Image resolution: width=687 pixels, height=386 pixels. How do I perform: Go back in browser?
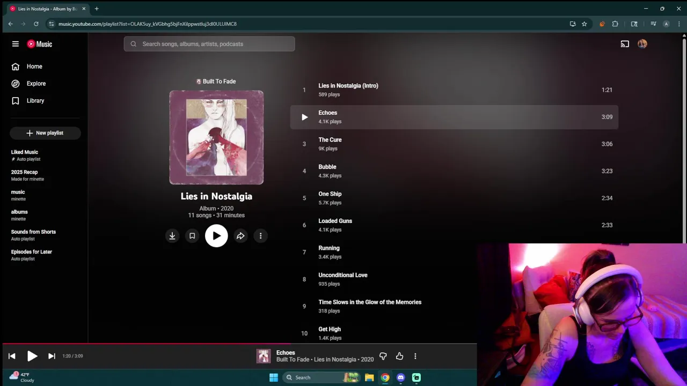click(10, 24)
